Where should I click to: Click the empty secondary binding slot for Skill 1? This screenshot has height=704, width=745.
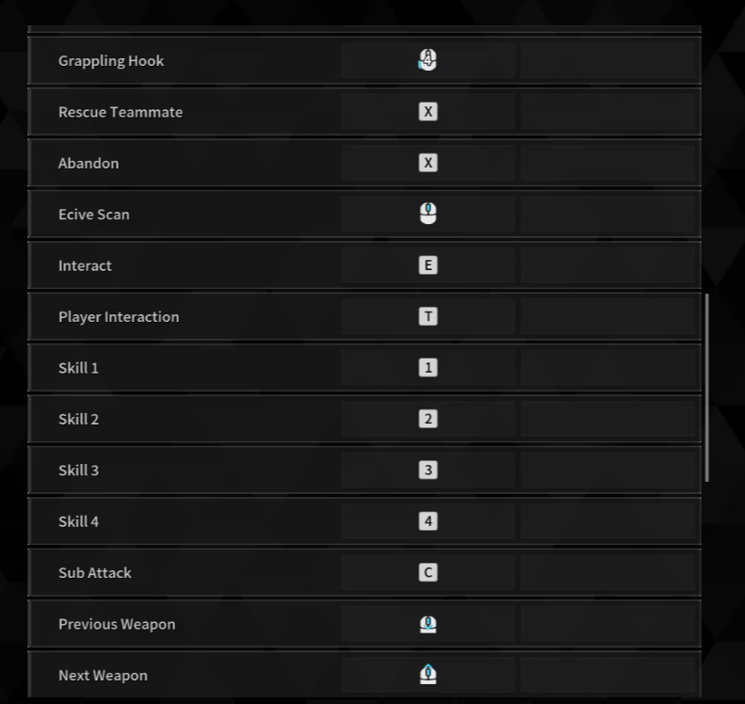[608, 368]
